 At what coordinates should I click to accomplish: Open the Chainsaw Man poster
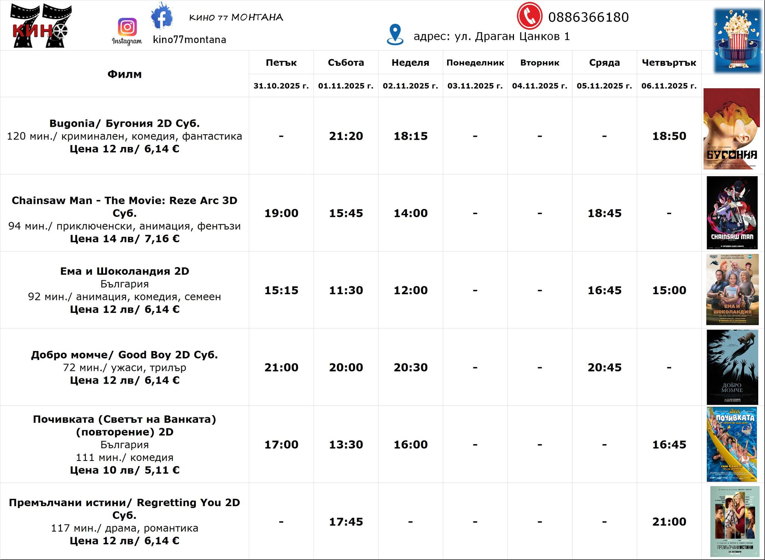coord(732,213)
